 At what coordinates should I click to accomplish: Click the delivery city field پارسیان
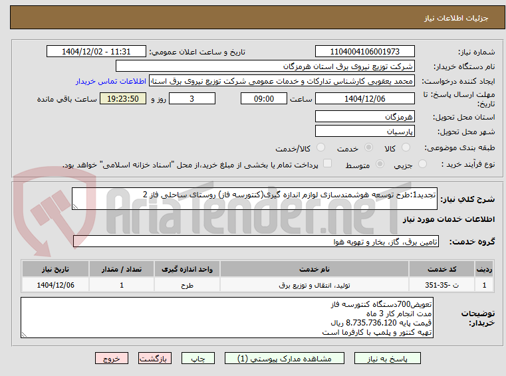(x=364, y=132)
